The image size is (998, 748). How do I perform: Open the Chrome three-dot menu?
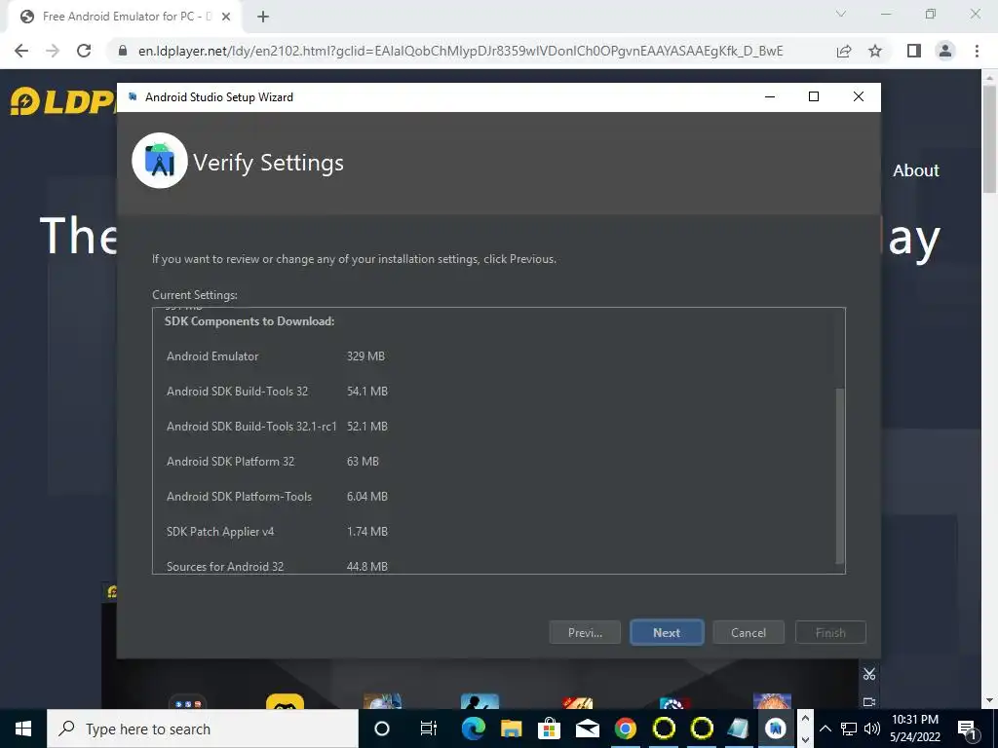point(977,51)
